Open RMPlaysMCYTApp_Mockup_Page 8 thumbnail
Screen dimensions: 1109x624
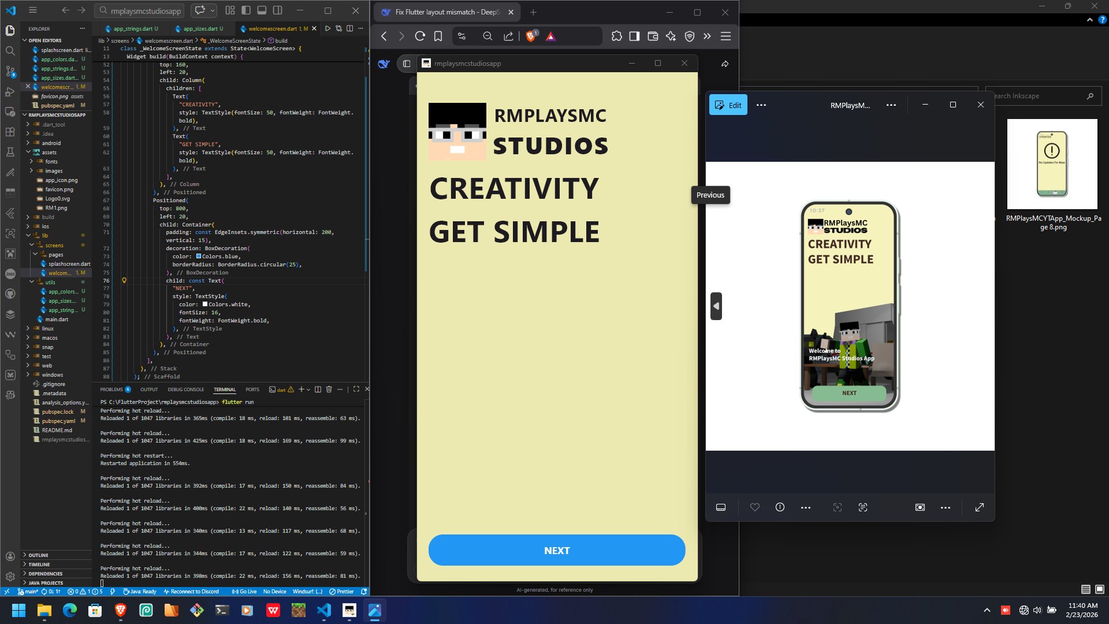1052,164
